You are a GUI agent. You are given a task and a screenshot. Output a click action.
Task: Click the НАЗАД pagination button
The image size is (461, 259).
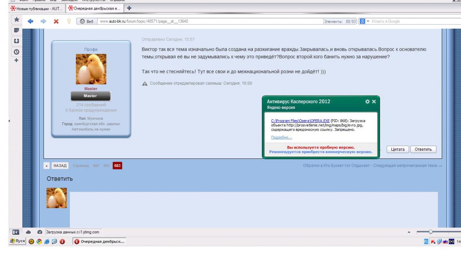click(59, 166)
